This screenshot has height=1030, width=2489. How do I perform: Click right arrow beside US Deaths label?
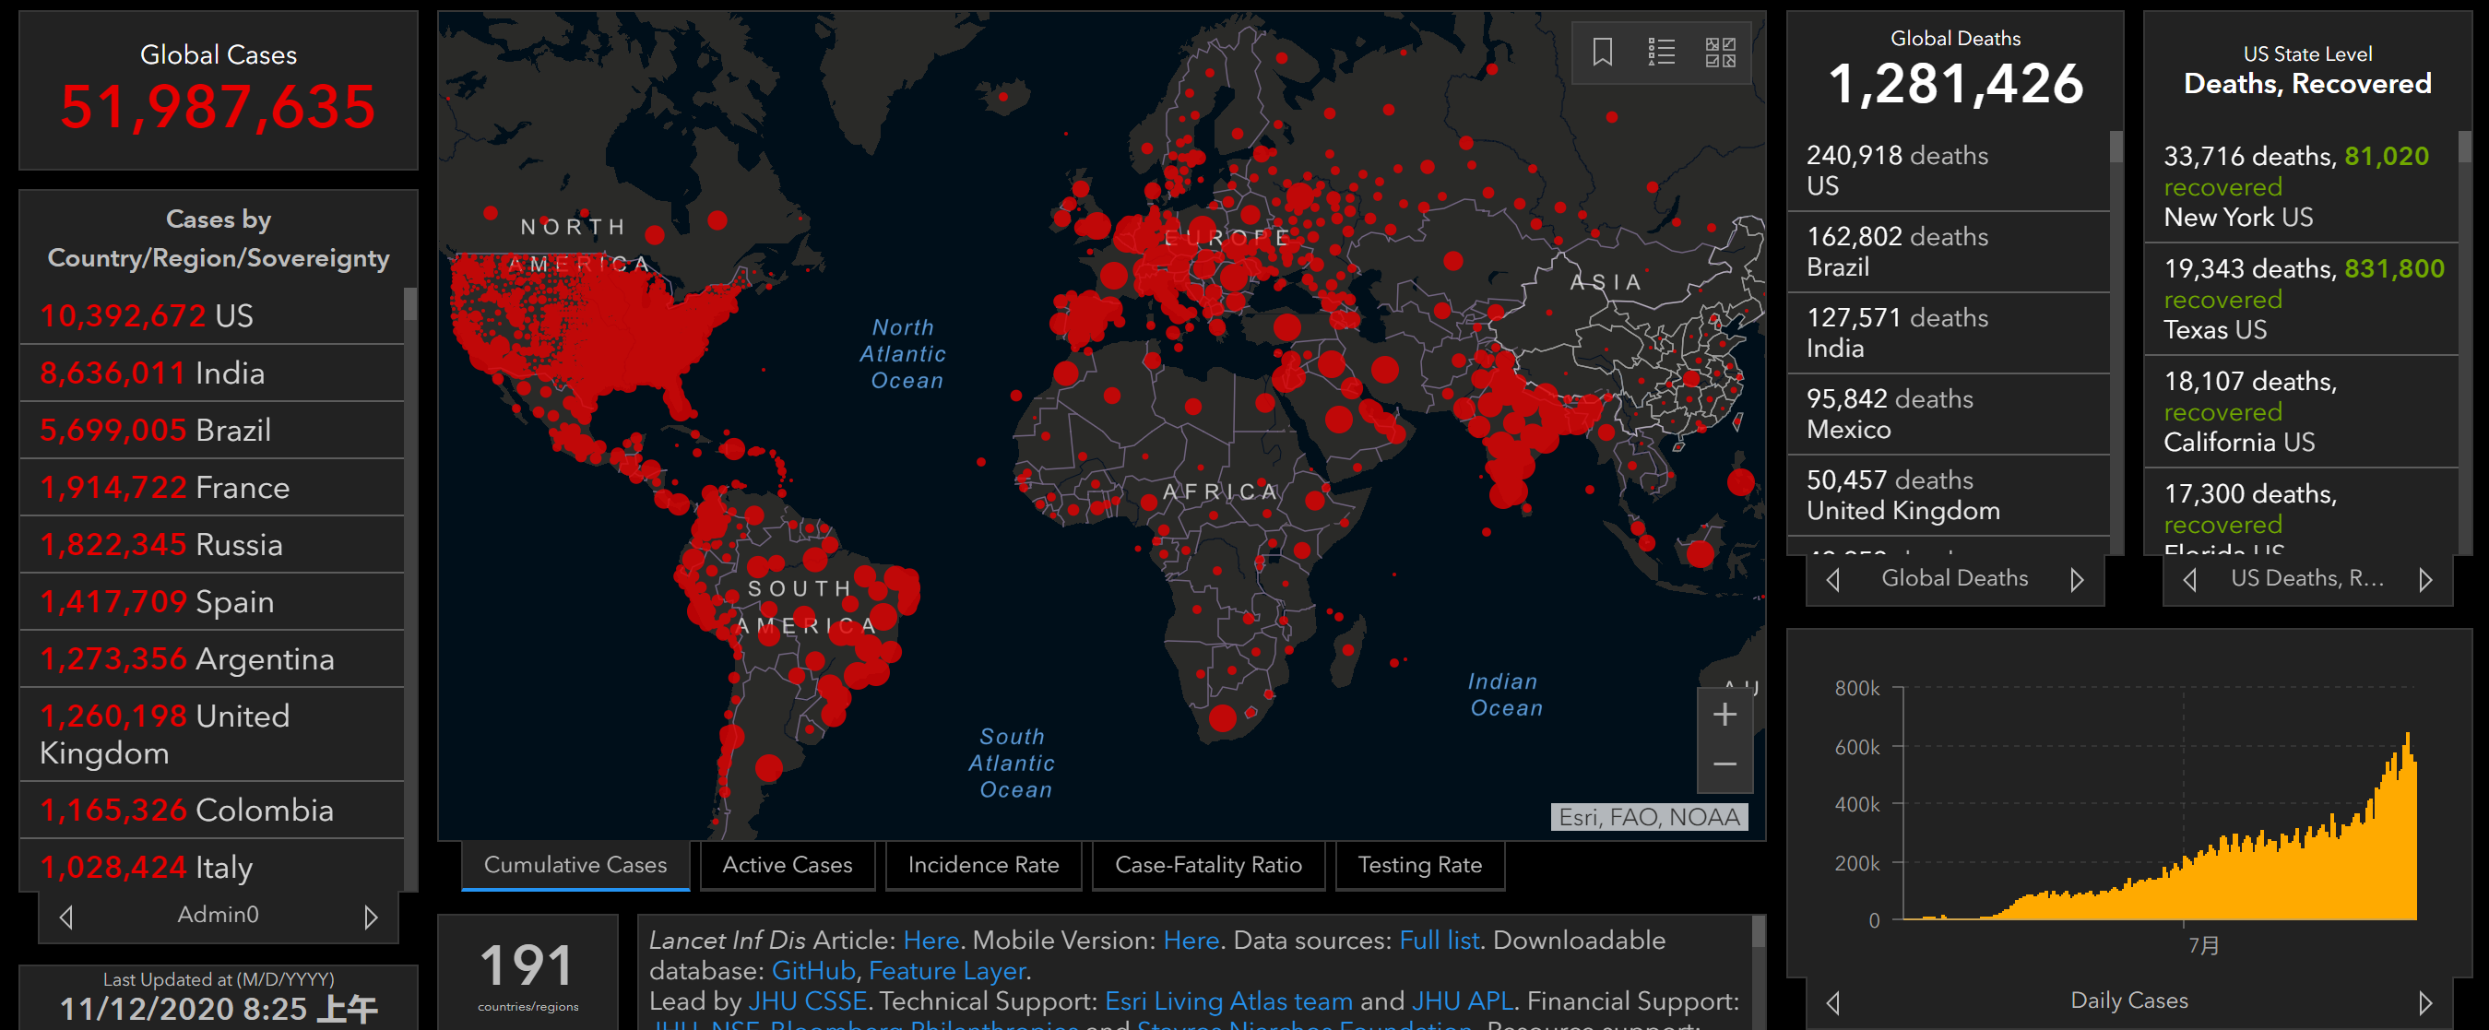click(2425, 580)
